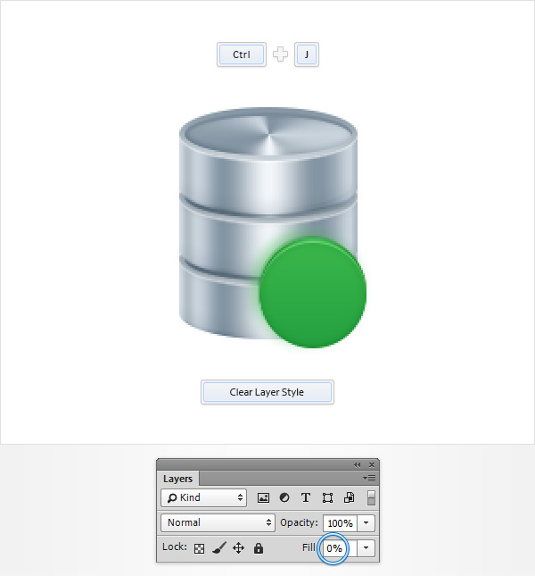This screenshot has width=535, height=576.
Task: Open the Layers panel options menu
Action: (x=371, y=479)
